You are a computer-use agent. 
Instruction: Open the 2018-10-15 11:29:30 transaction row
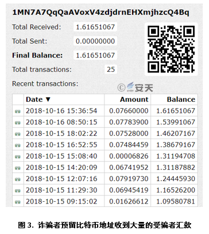(105, 190)
